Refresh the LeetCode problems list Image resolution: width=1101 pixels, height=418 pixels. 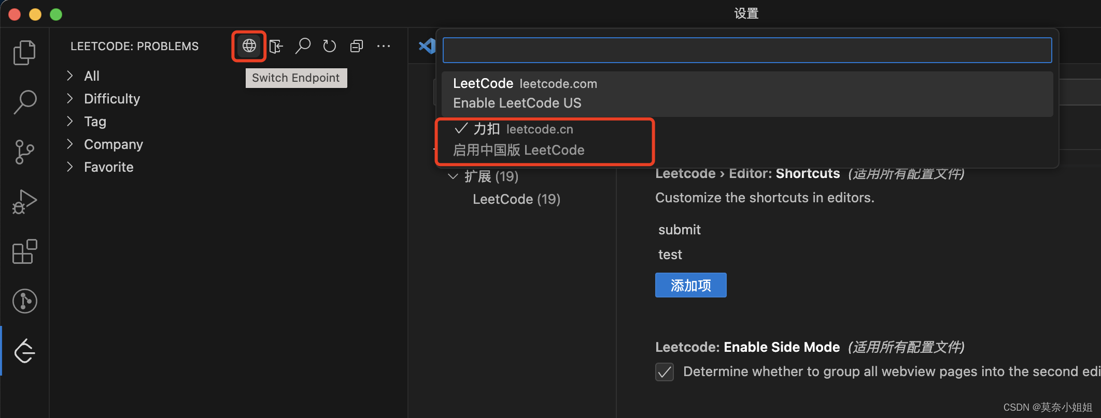330,46
